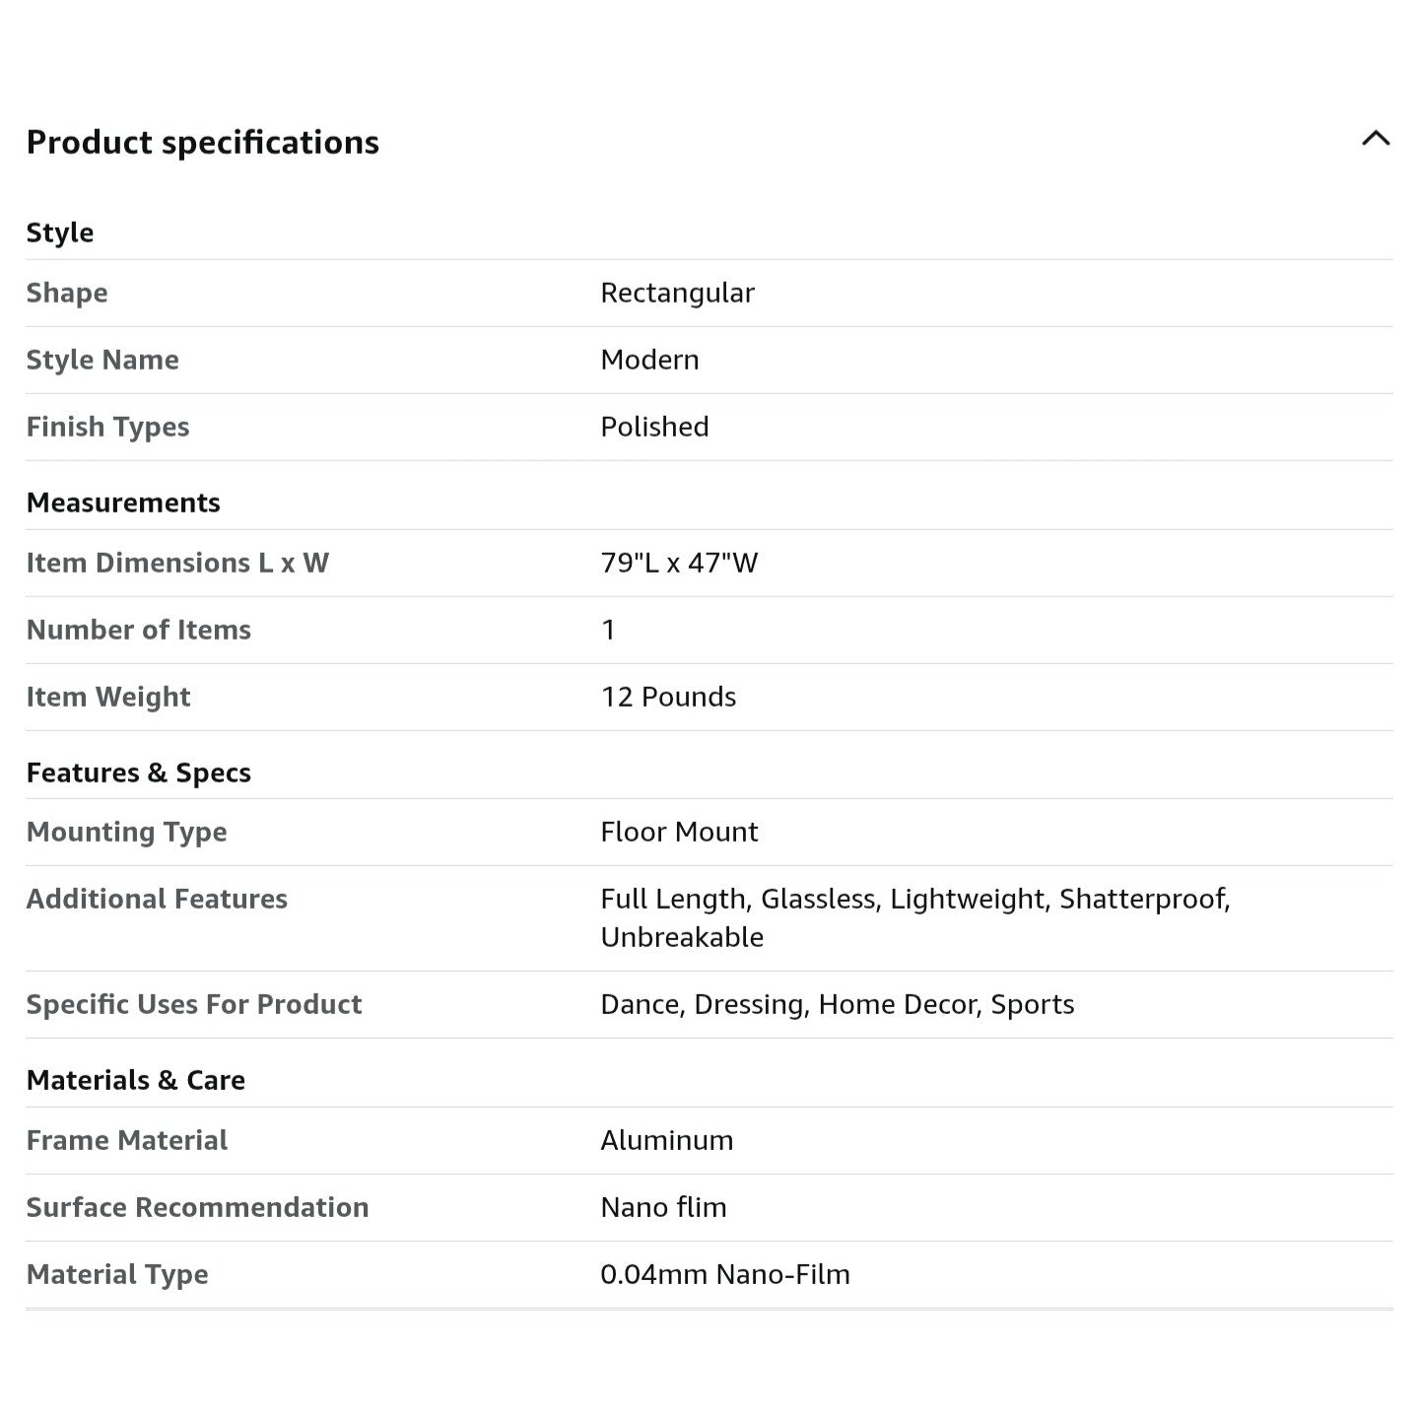Select the Rectangular shape value
Viewport: 1419px width, 1419px height.
coord(678,293)
